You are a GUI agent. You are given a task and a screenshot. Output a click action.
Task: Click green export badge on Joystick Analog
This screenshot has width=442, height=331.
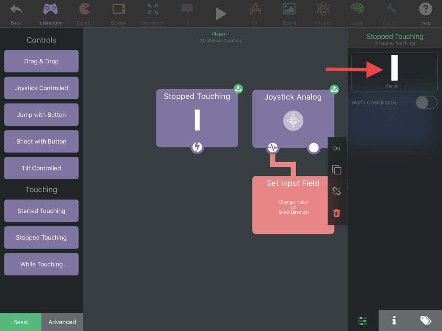pyautogui.click(x=334, y=89)
